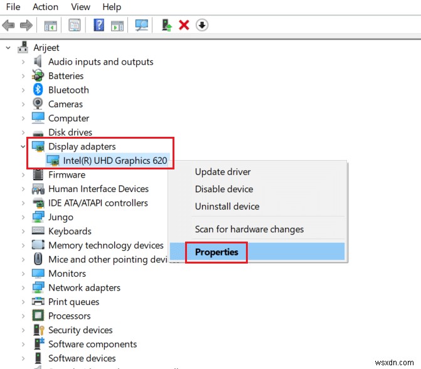Click the Bluetooth logo icon
This screenshot has width=421, height=369.
(38, 90)
